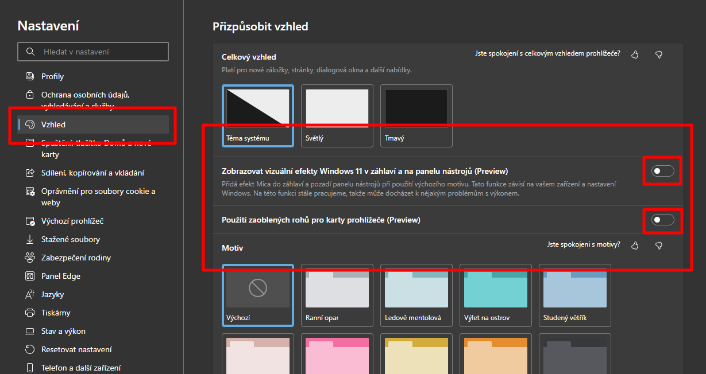This screenshot has width=706, height=374.
Task: Click 'Jste spokojeni s motivy?' text
Action: (x=584, y=244)
